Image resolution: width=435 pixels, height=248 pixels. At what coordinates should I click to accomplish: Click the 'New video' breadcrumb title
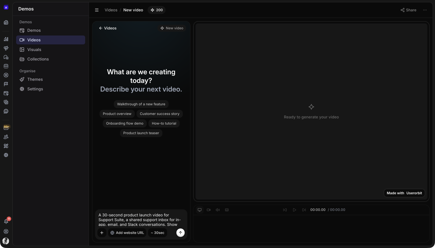point(133,10)
